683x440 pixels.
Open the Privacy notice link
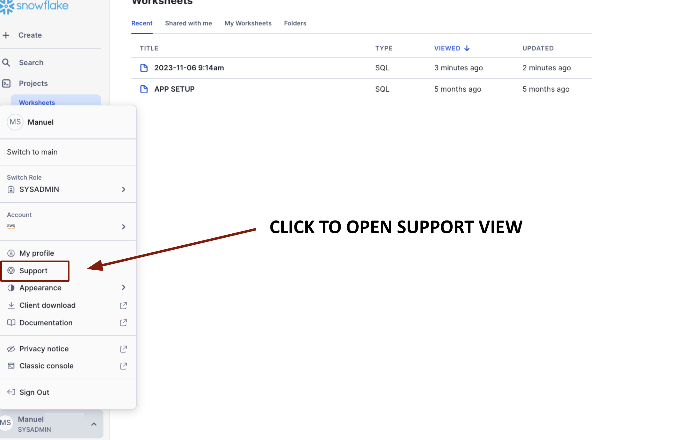[44, 349]
